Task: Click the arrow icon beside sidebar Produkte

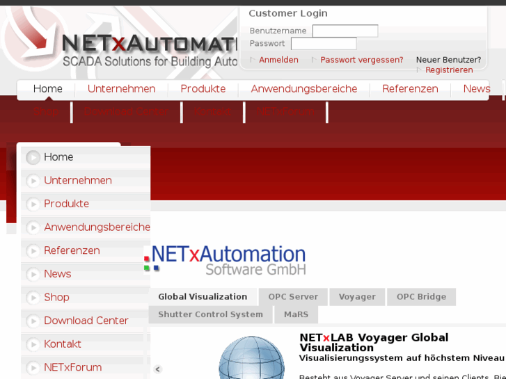Action: pos(33,204)
